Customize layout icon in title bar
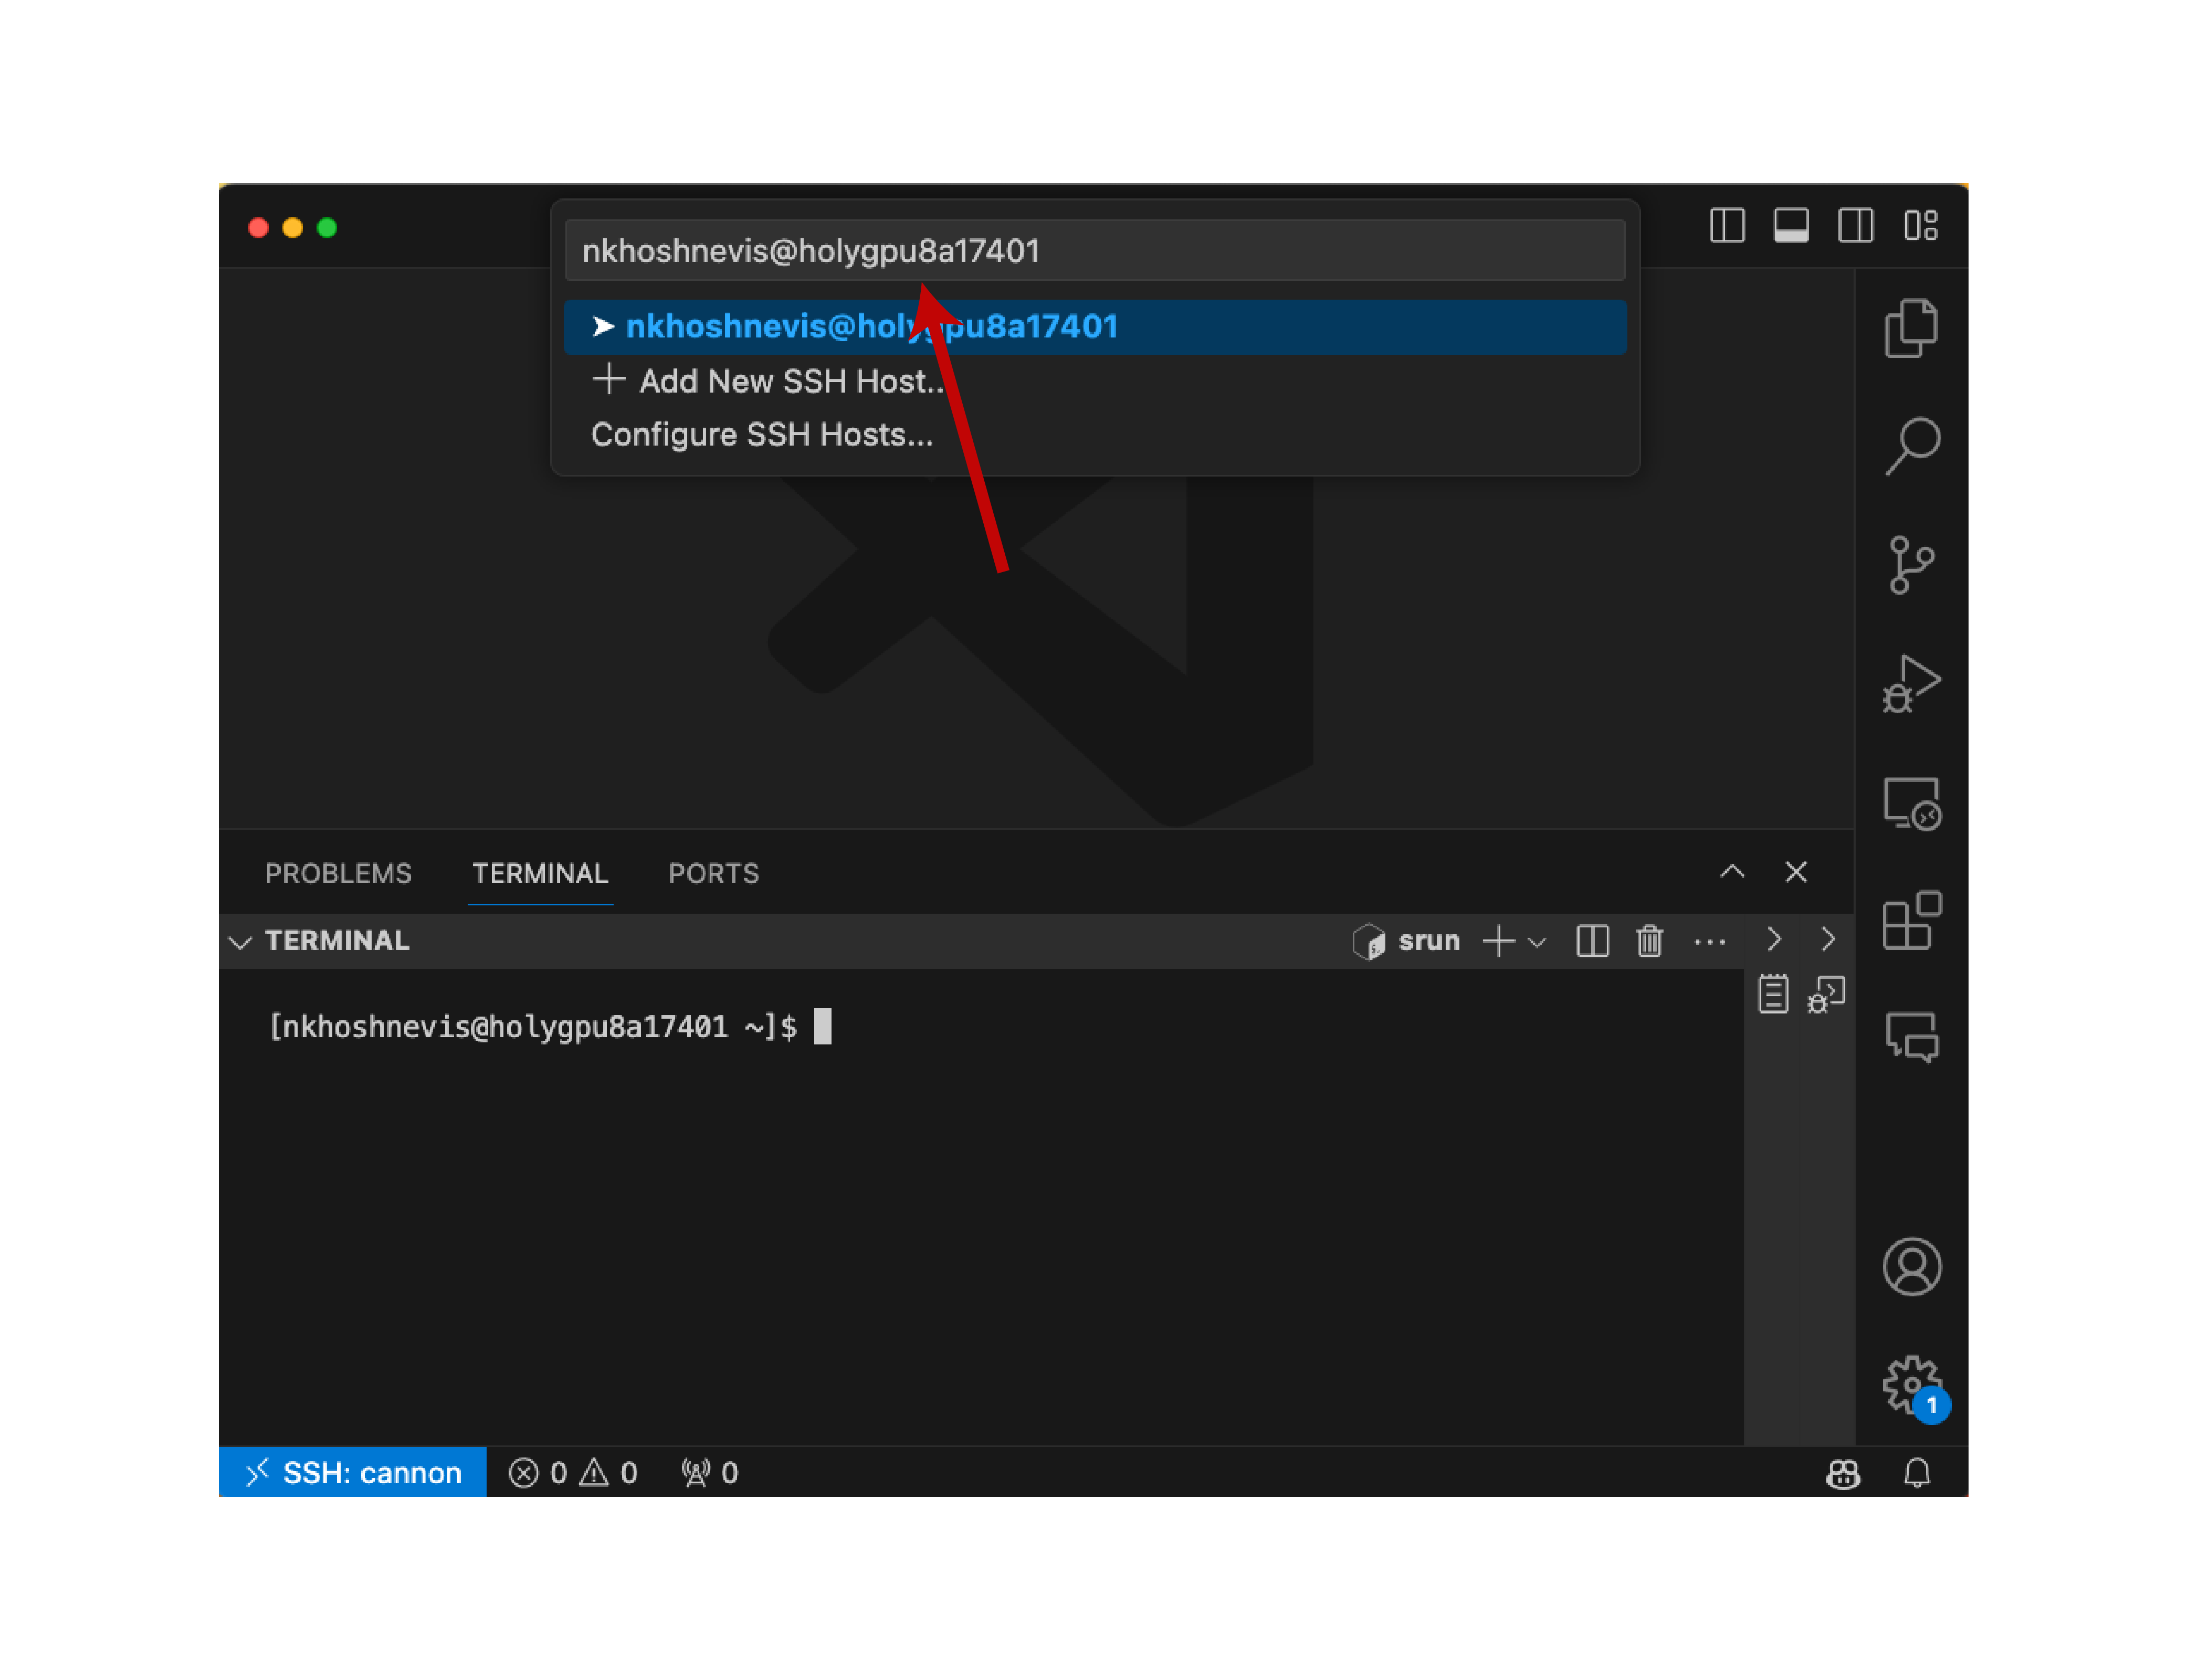This screenshot has height=1680, width=2188. pos(1920,225)
